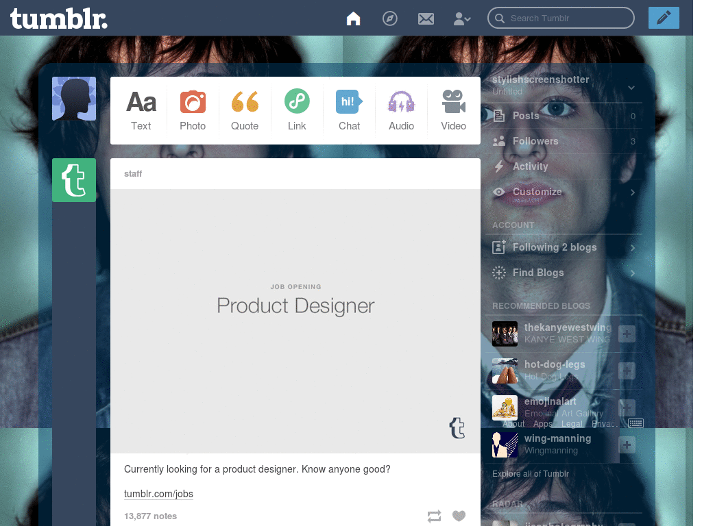Click the thekanyewestwing avatar thumbnail

pos(505,334)
